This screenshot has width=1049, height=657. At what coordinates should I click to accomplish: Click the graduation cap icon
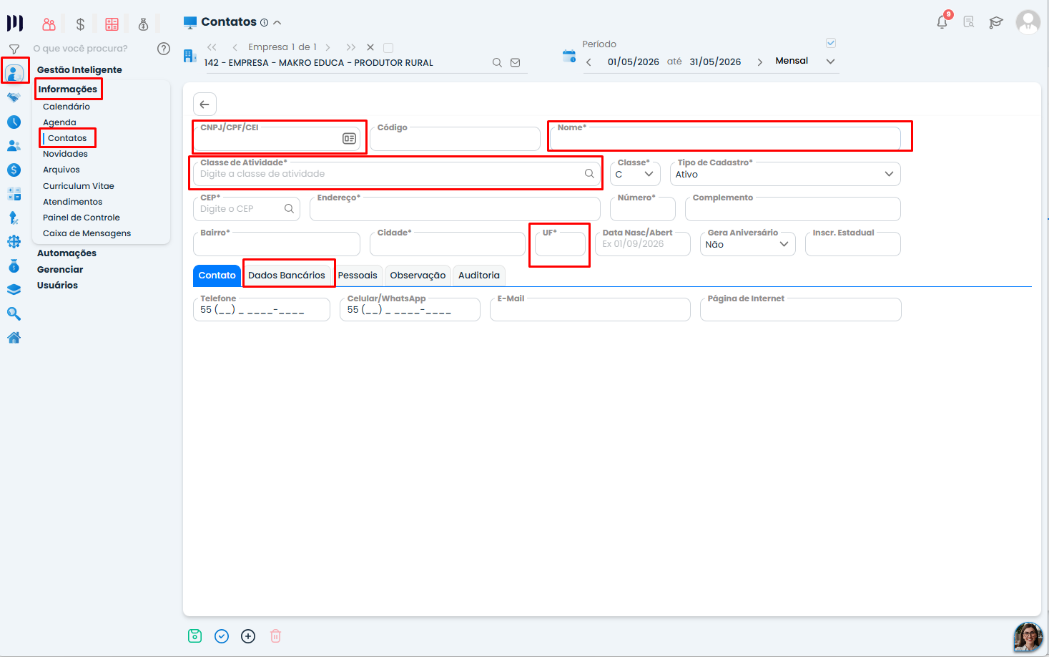995,22
